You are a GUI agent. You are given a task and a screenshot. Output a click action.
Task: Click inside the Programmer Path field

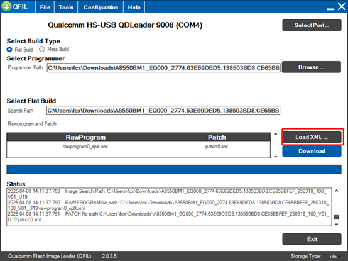tap(163, 68)
